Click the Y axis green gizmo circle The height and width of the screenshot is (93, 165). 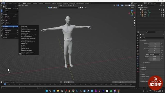coord(133,14)
